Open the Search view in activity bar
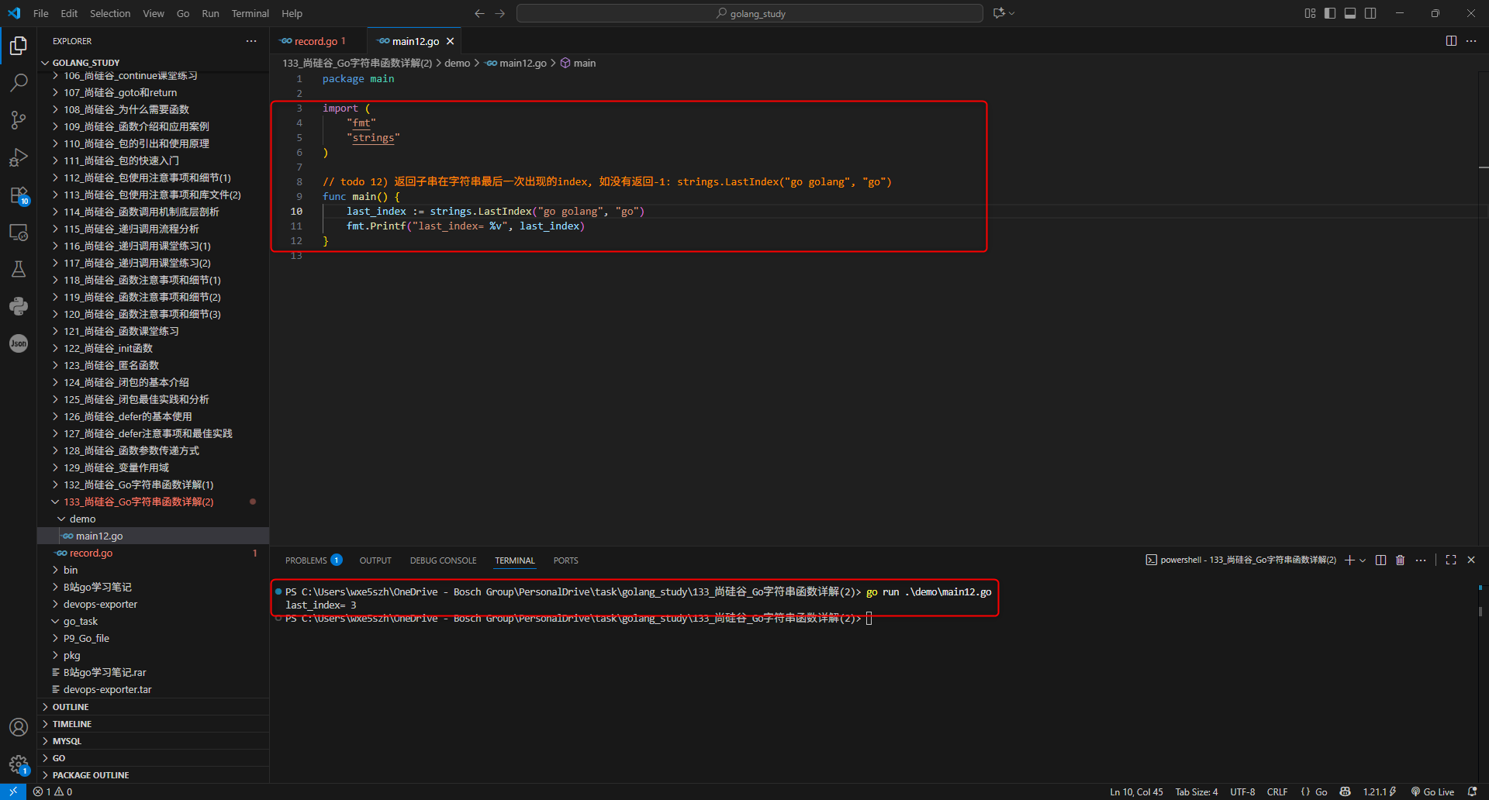This screenshot has width=1489, height=800. tap(19, 82)
